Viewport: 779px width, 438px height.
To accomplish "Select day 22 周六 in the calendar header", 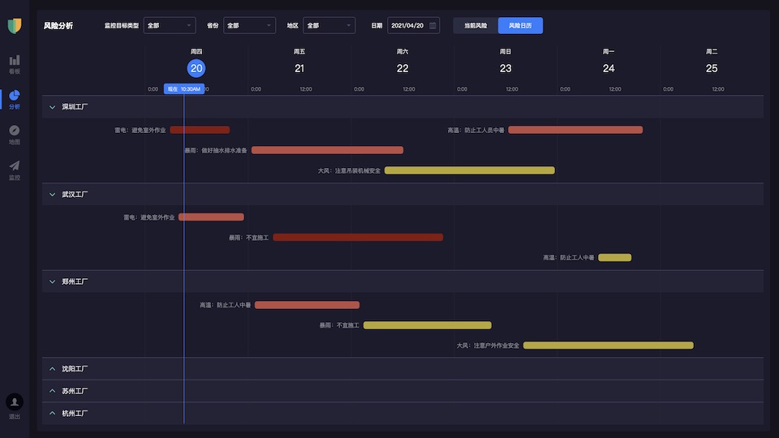I will [402, 68].
